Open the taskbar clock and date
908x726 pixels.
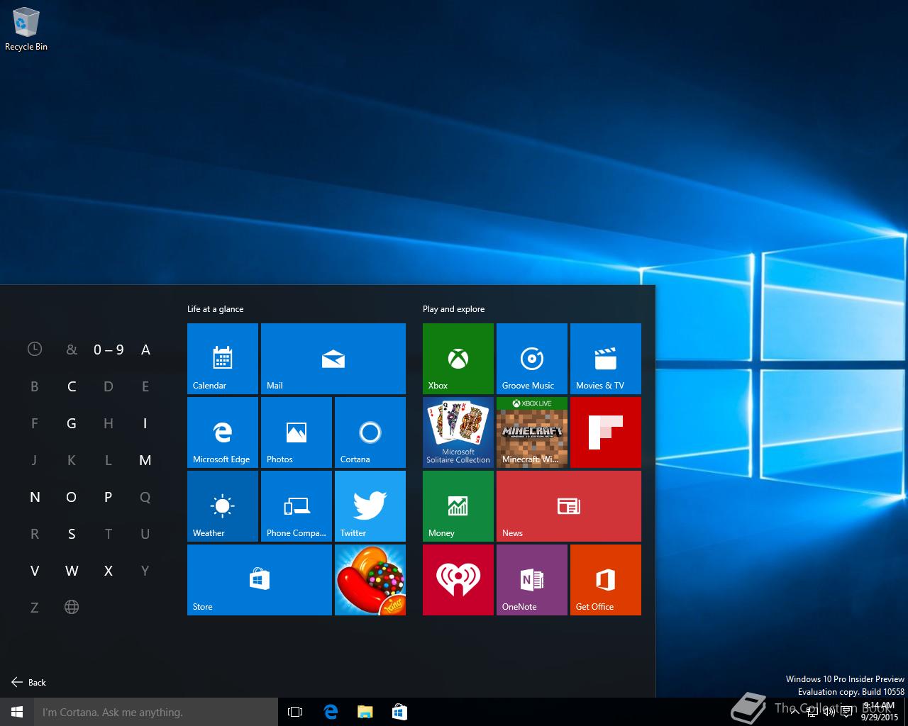880,711
